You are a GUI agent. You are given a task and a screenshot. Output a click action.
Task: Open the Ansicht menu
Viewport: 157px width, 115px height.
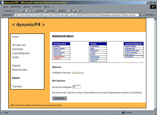pyautogui.click(x=27, y=7)
